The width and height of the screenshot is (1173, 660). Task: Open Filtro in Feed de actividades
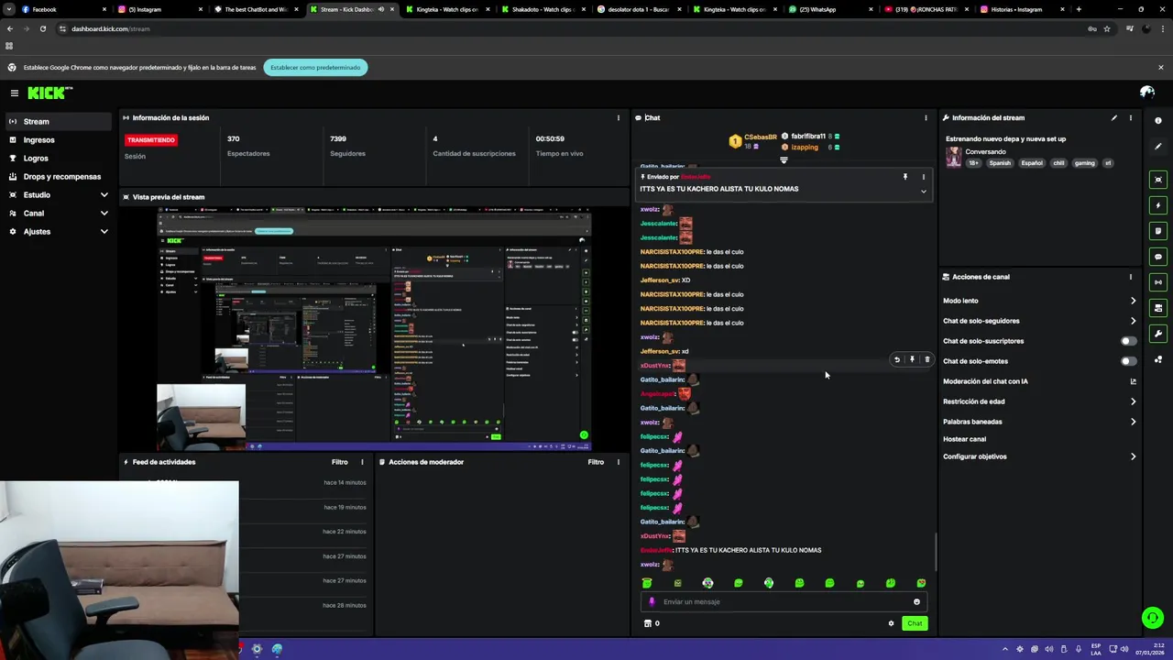[x=340, y=462]
